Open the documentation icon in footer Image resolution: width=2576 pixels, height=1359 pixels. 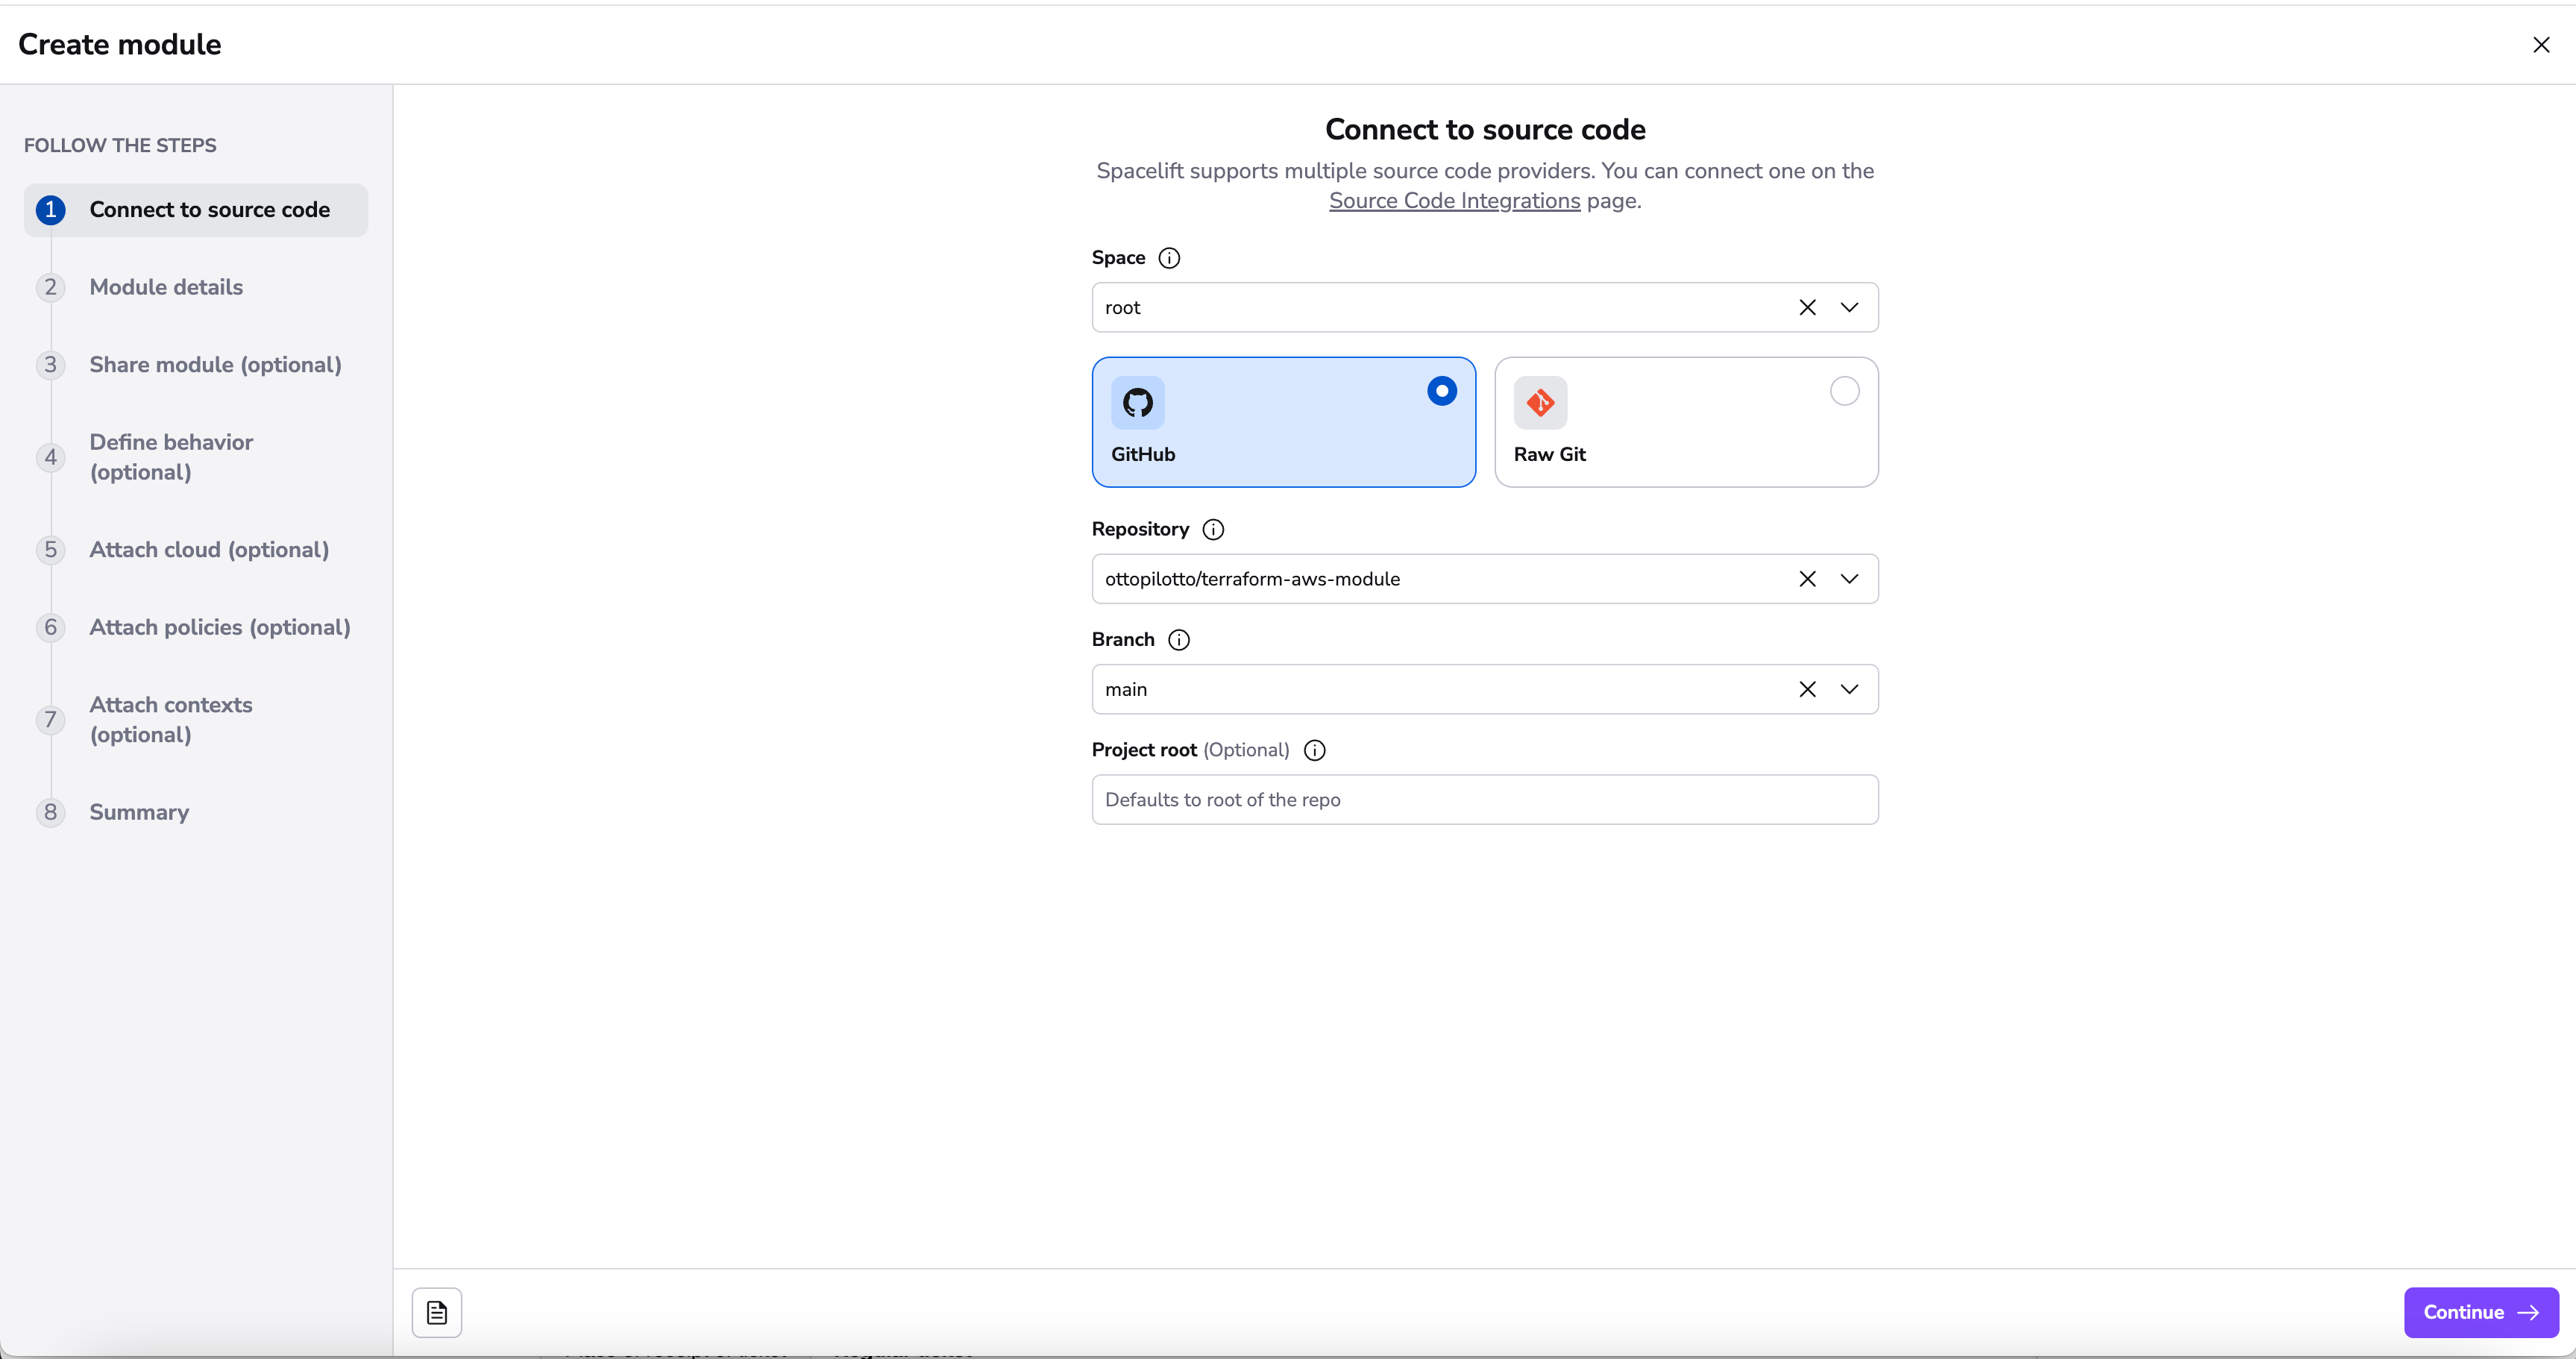437,1312
